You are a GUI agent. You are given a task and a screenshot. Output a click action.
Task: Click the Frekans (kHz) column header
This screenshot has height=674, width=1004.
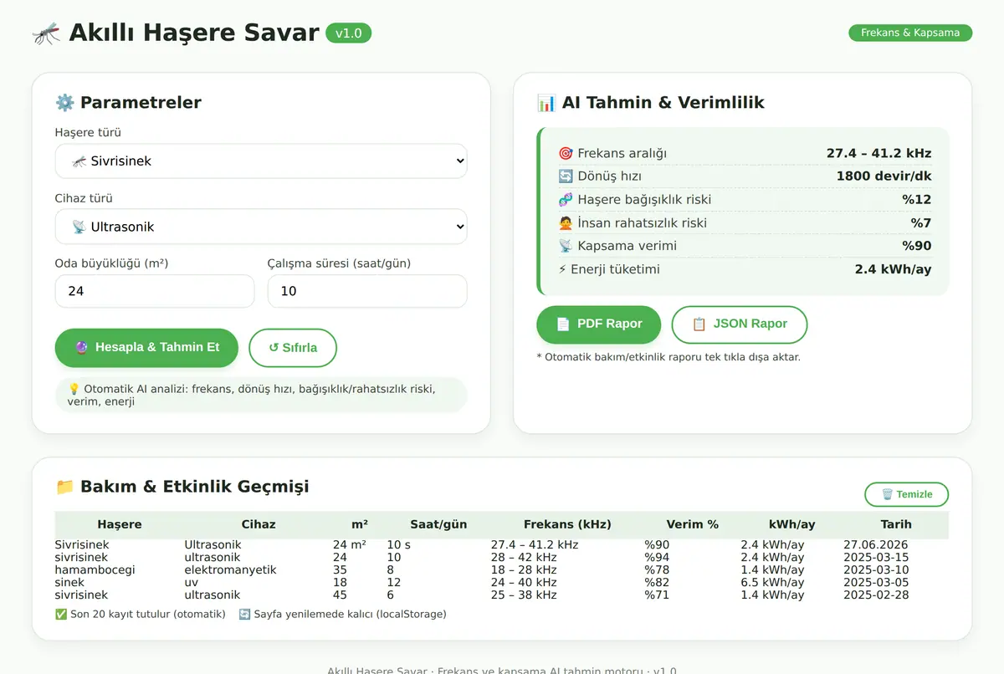tap(567, 524)
